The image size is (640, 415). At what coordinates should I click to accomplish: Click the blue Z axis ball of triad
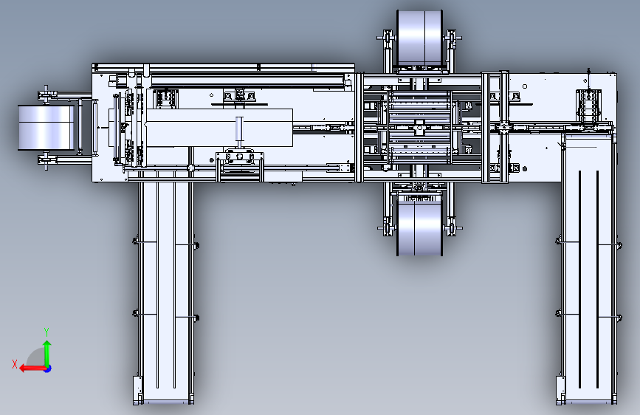(48, 368)
